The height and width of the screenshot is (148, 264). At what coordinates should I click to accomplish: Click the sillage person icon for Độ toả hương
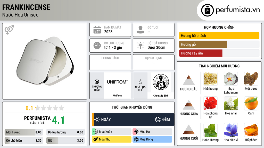click(141, 45)
